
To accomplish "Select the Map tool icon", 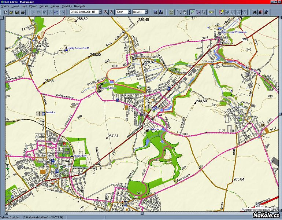I will click(x=172, y=12).
